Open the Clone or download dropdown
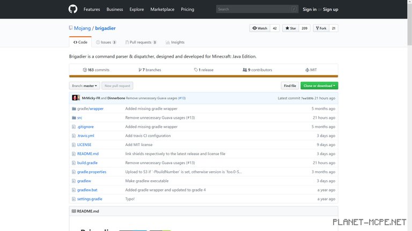 coord(319,86)
